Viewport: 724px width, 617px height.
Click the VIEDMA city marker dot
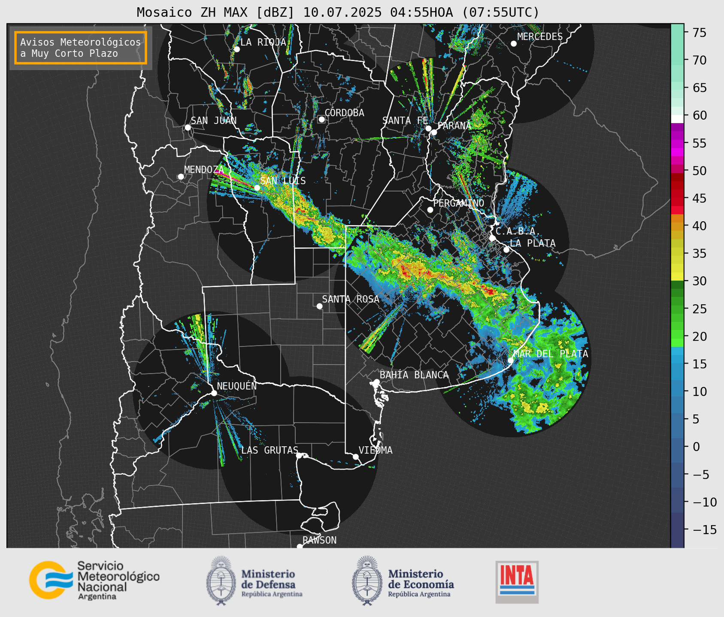click(x=356, y=457)
